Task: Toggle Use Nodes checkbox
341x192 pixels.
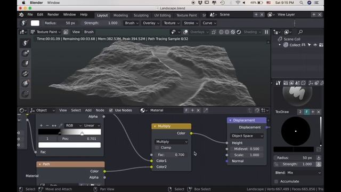Action: pos(111,110)
